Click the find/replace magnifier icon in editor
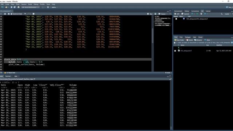The height and width of the screenshot is (131, 233). pos(25,14)
